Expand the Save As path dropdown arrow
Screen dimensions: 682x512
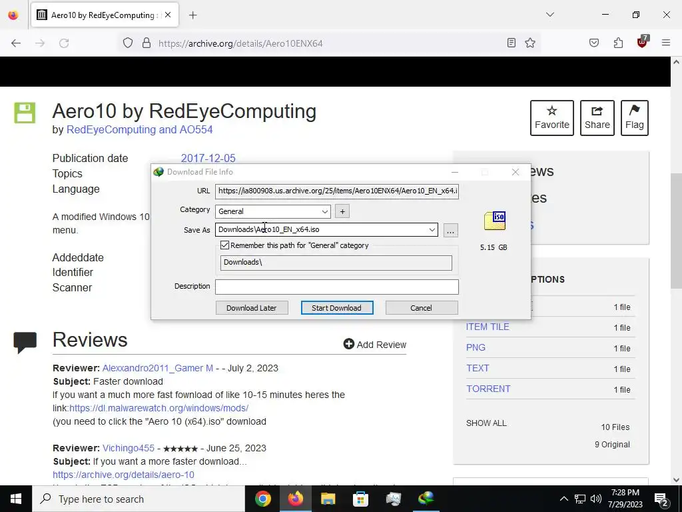coord(432,230)
